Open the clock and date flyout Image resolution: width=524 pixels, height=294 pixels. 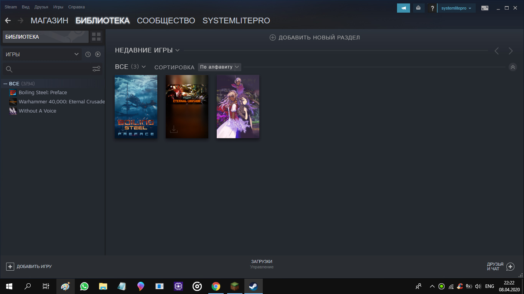point(509,286)
